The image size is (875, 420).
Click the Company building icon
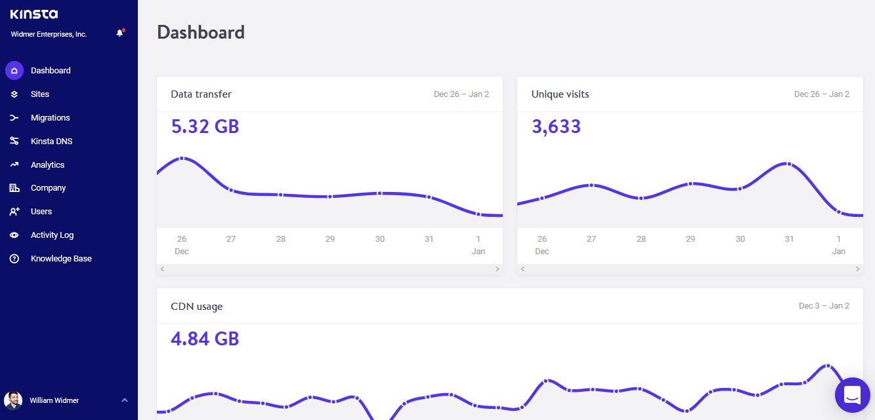[x=14, y=188]
